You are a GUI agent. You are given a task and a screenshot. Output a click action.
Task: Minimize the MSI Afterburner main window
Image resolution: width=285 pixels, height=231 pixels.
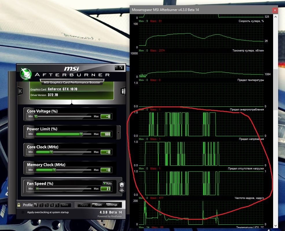[117, 68]
